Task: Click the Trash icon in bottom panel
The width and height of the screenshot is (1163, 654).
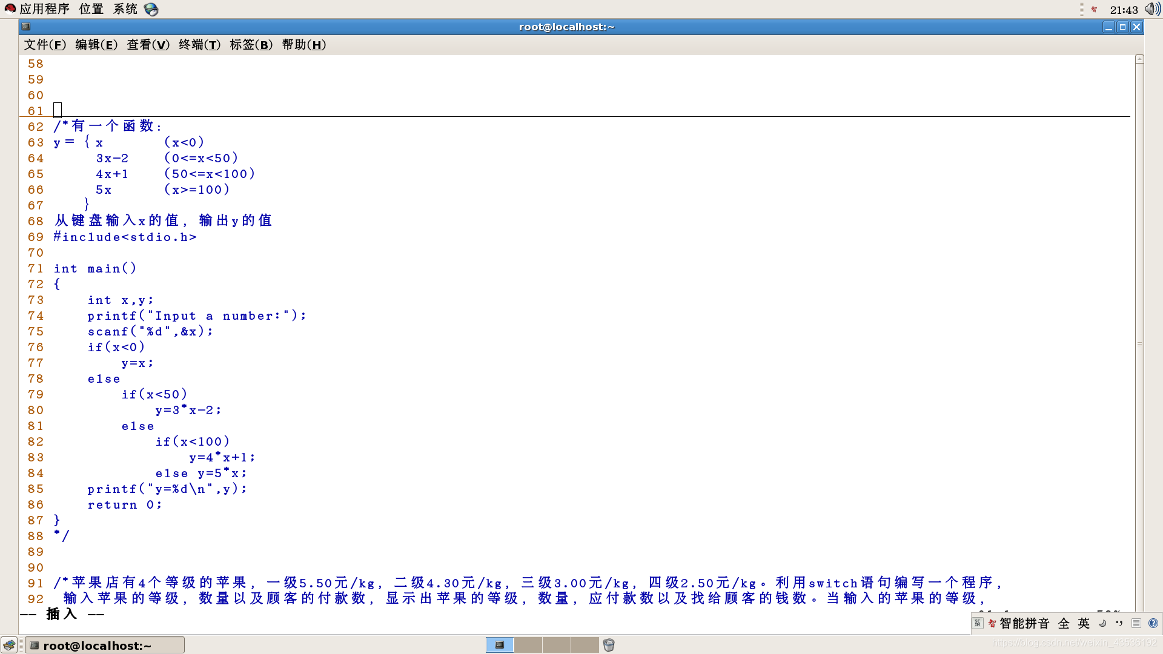Action: coord(609,645)
